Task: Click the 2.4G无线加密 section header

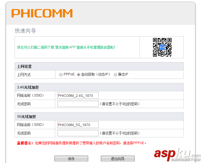Action: (99, 87)
